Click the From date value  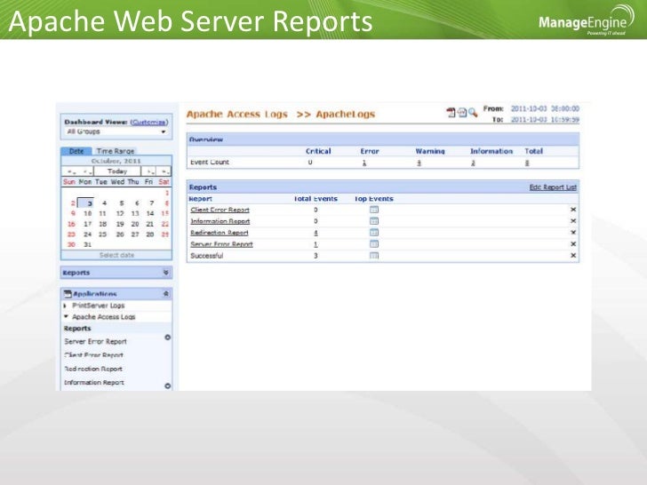click(x=545, y=108)
